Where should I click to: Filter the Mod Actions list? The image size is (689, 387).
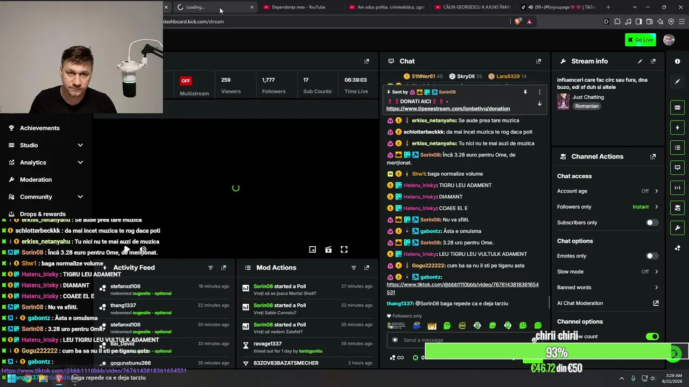pos(354,268)
